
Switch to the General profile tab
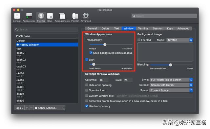[92, 28]
